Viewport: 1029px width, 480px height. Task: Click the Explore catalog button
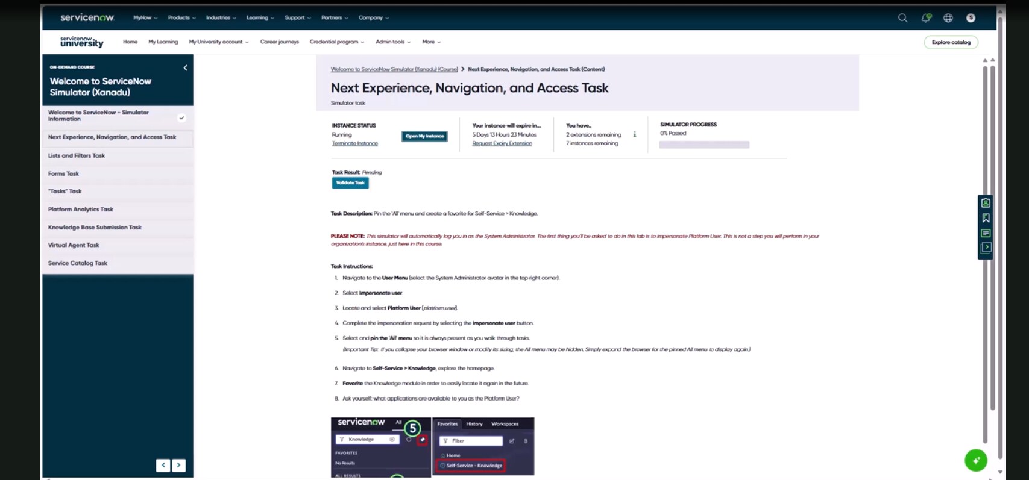(x=951, y=42)
